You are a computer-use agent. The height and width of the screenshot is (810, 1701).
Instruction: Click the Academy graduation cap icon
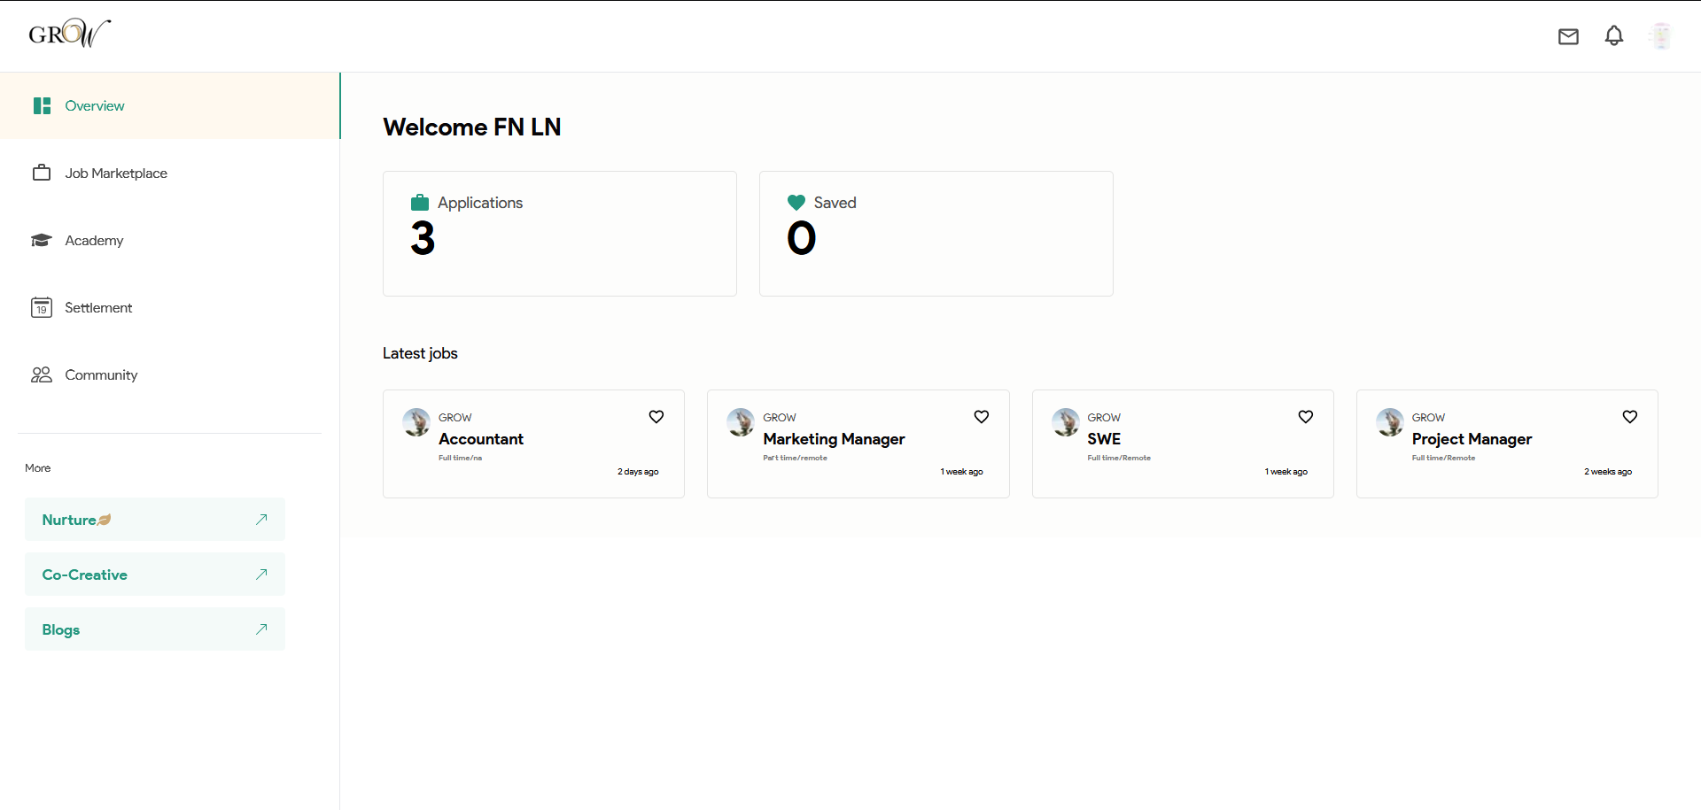42,240
